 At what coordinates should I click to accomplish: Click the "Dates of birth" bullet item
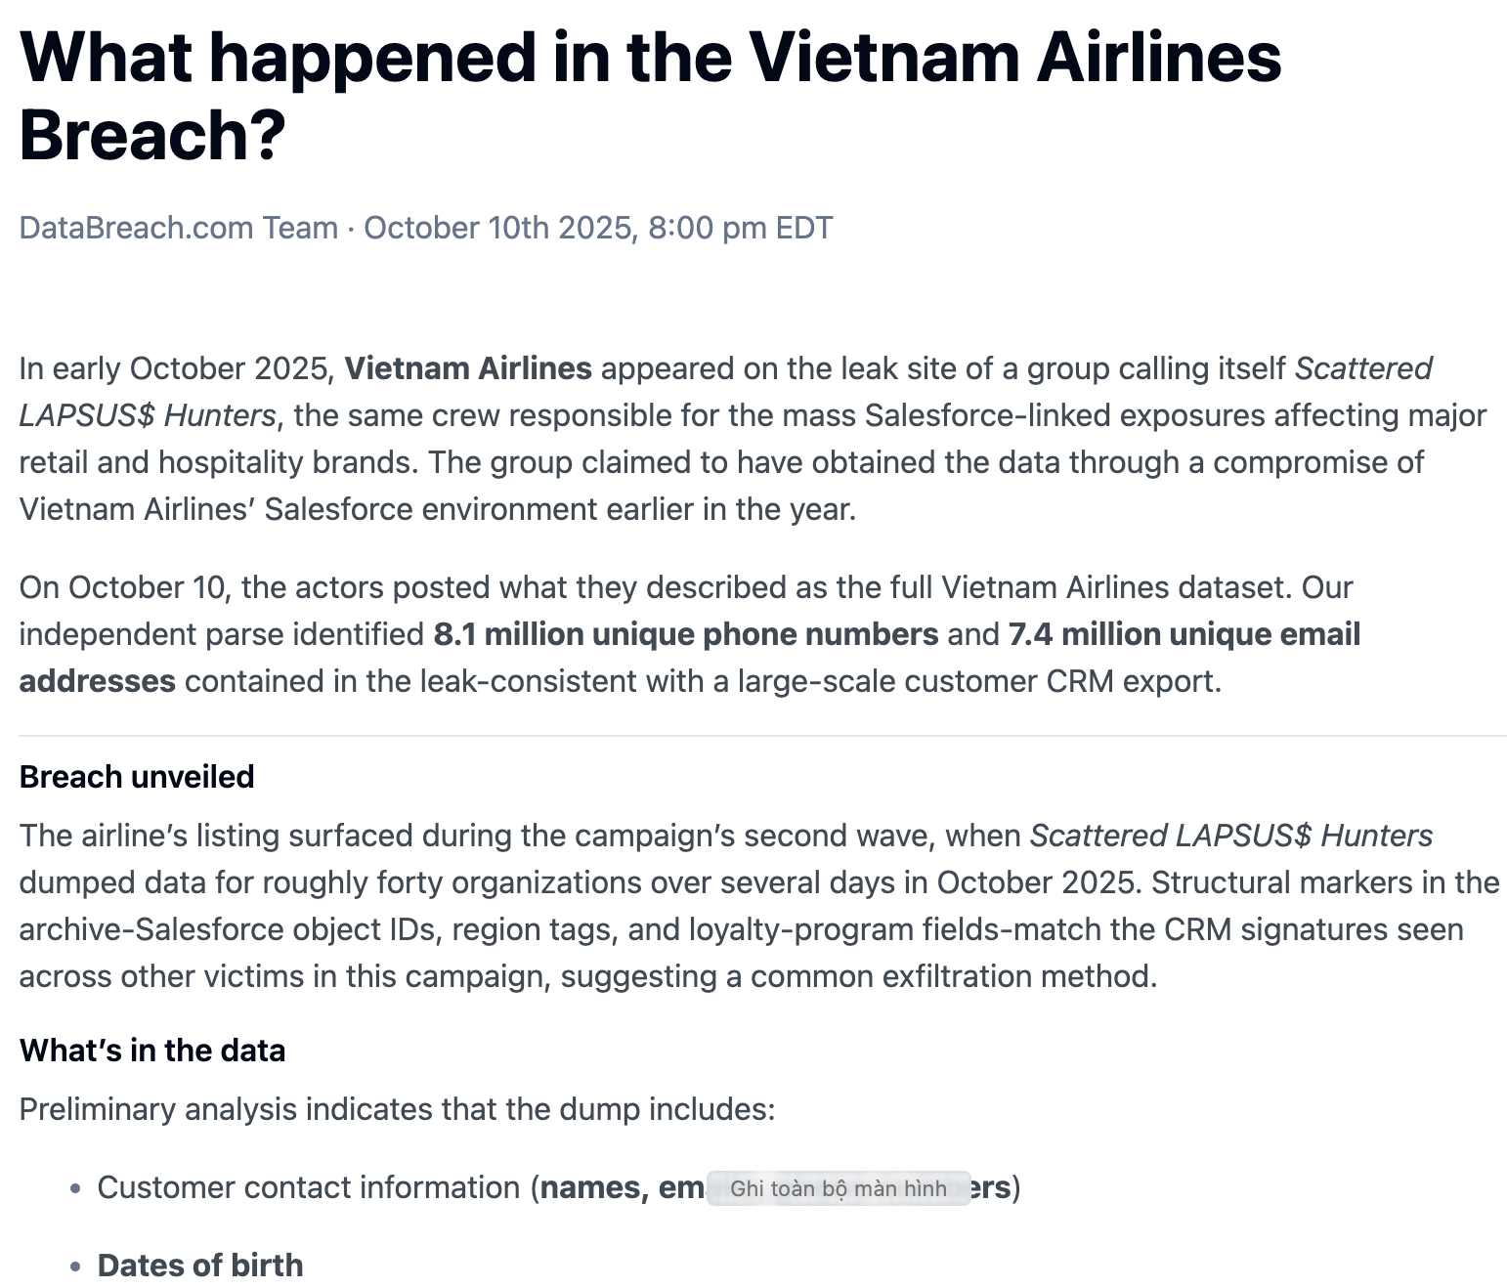click(x=200, y=1266)
